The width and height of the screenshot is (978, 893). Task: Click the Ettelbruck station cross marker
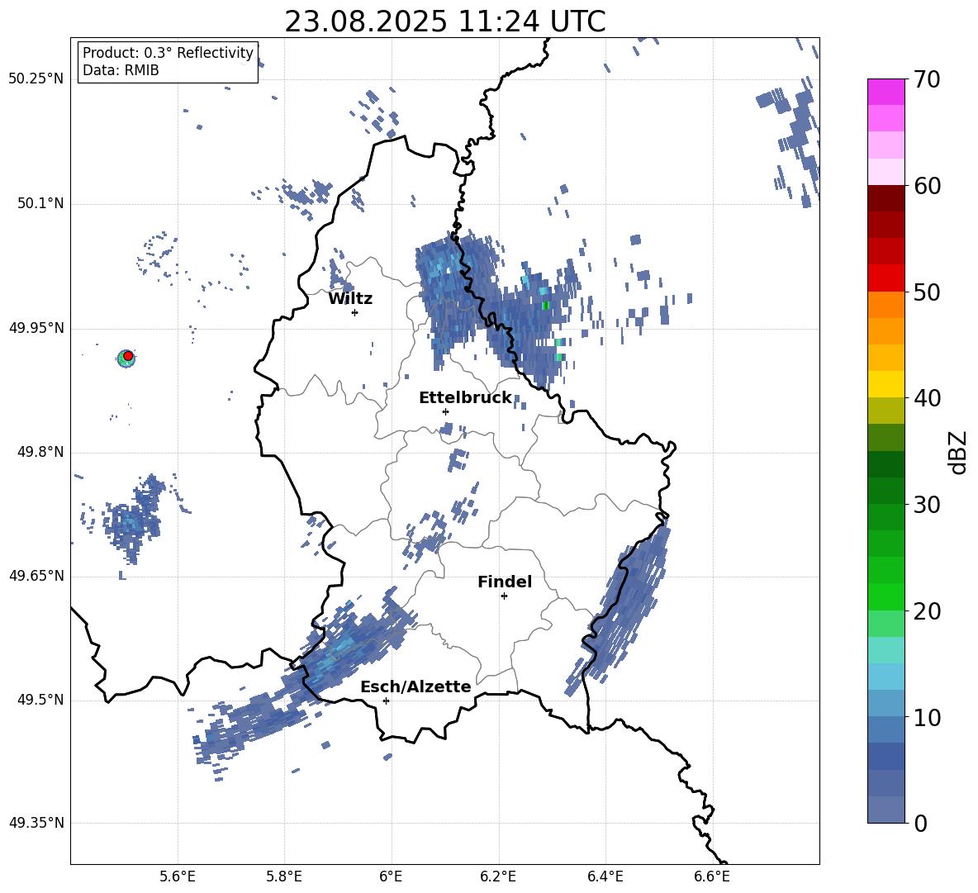tap(445, 411)
